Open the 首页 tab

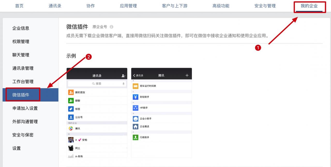19,6
